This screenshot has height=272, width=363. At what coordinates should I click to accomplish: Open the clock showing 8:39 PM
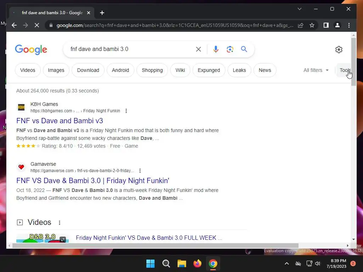[x=336, y=263]
